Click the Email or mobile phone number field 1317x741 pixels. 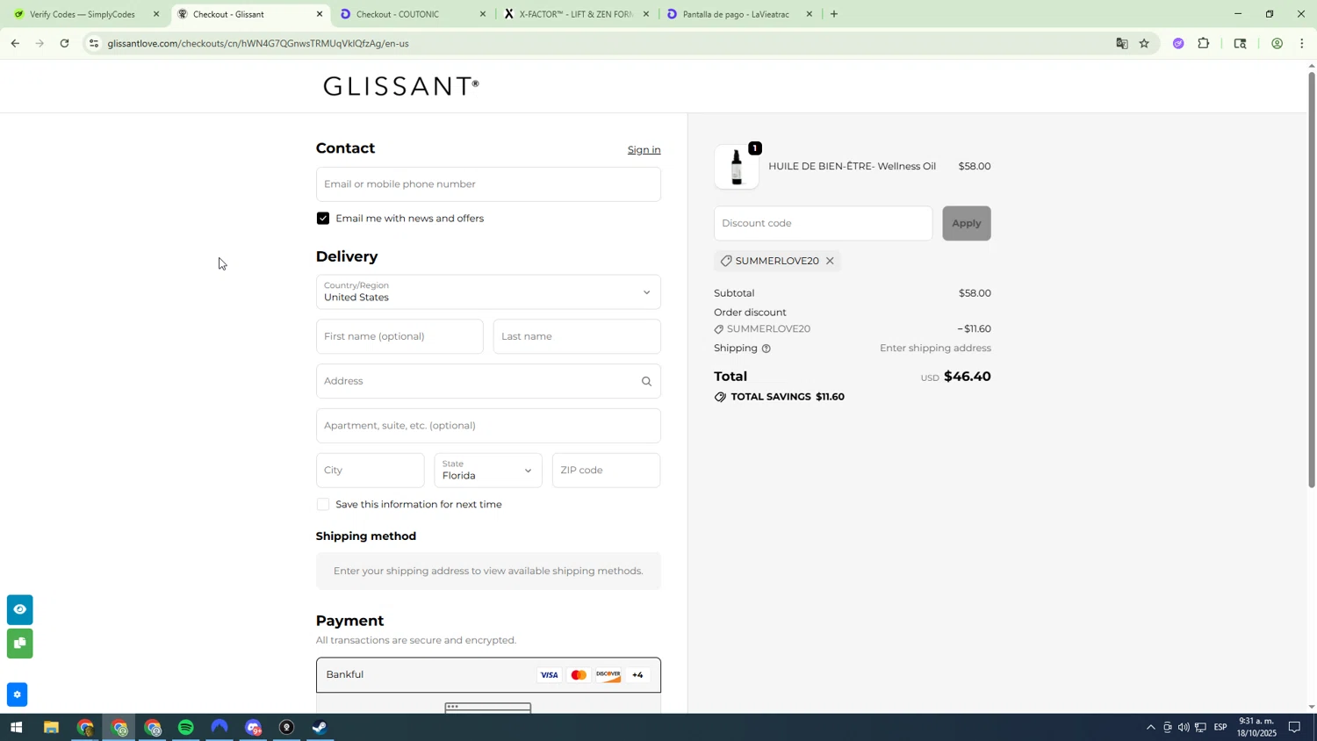click(488, 184)
